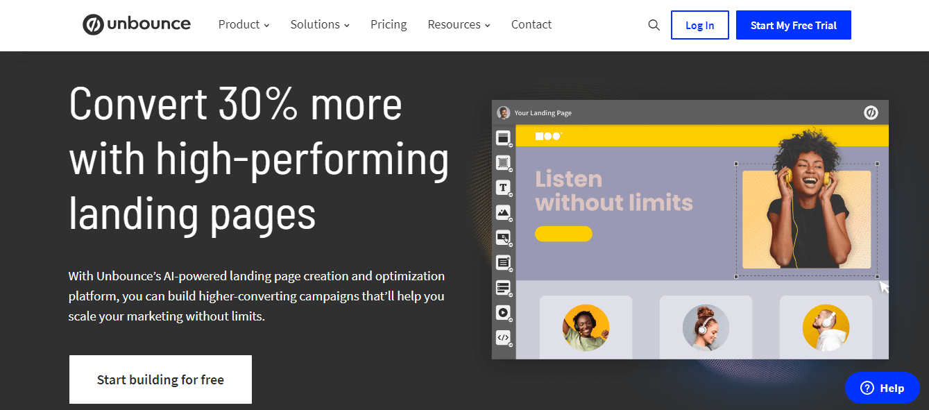The width and height of the screenshot is (929, 410).
Task: Click the Moo logo on yellow bar
Action: click(x=548, y=136)
